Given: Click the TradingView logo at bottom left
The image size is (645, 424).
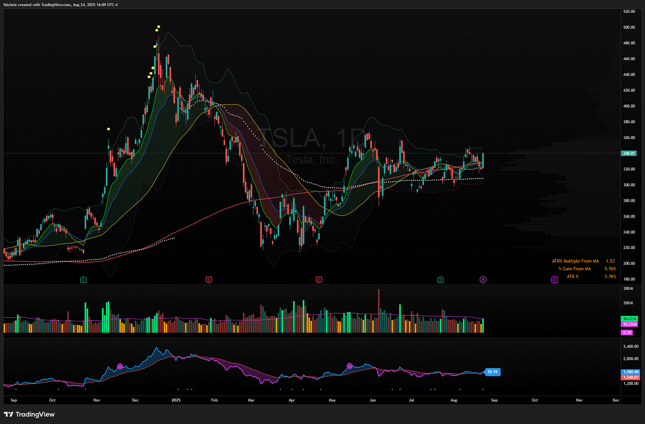Looking at the screenshot, I should coord(29,414).
